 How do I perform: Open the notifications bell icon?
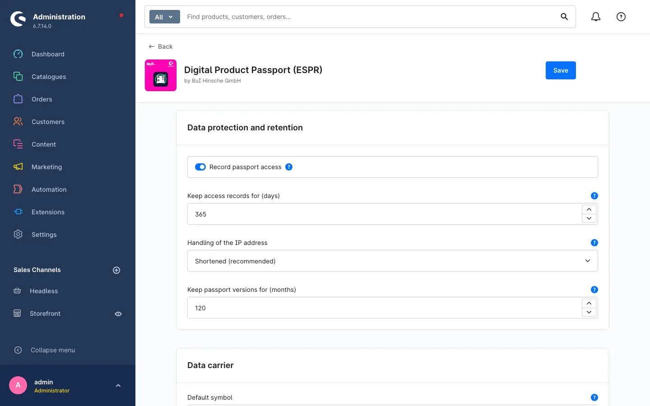coord(596,17)
